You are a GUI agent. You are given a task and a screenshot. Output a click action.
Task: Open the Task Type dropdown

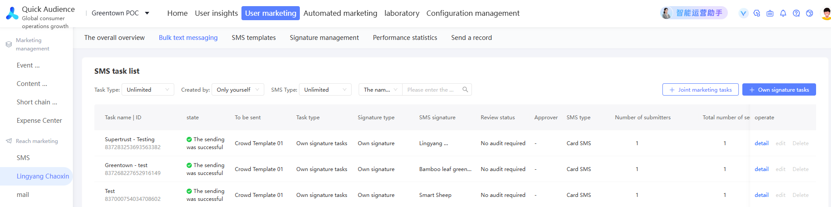click(x=147, y=89)
